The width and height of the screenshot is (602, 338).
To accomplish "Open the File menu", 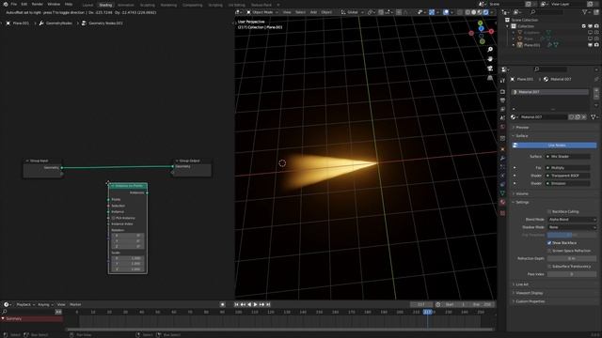I will [x=14, y=4].
